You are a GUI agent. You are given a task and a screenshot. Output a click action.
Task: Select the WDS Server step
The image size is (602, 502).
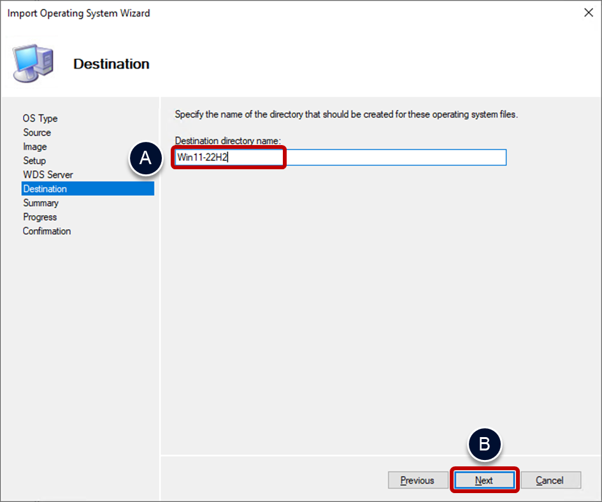pyautogui.click(x=48, y=174)
